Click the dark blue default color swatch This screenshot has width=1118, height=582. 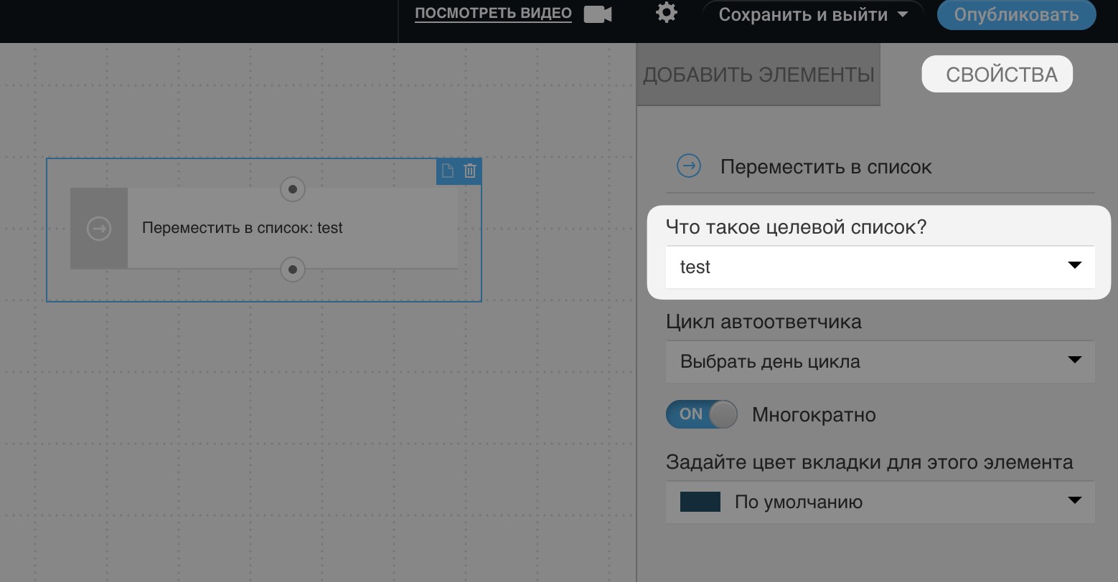click(700, 502)
